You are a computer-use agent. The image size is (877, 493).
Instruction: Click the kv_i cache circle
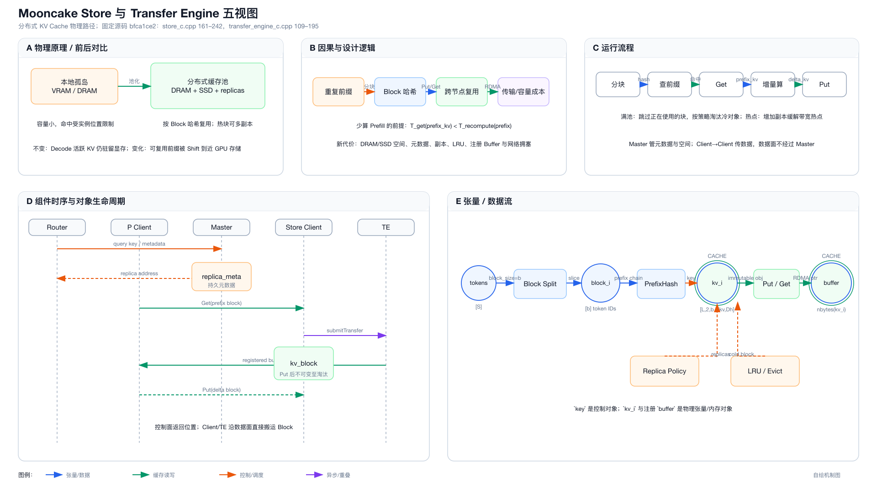coord(717,283)
